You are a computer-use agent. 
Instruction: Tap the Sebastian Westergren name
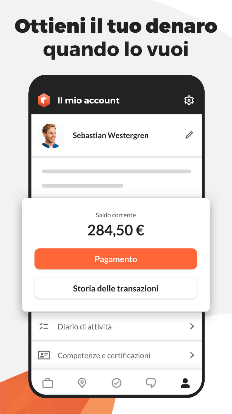coord(111,135)
